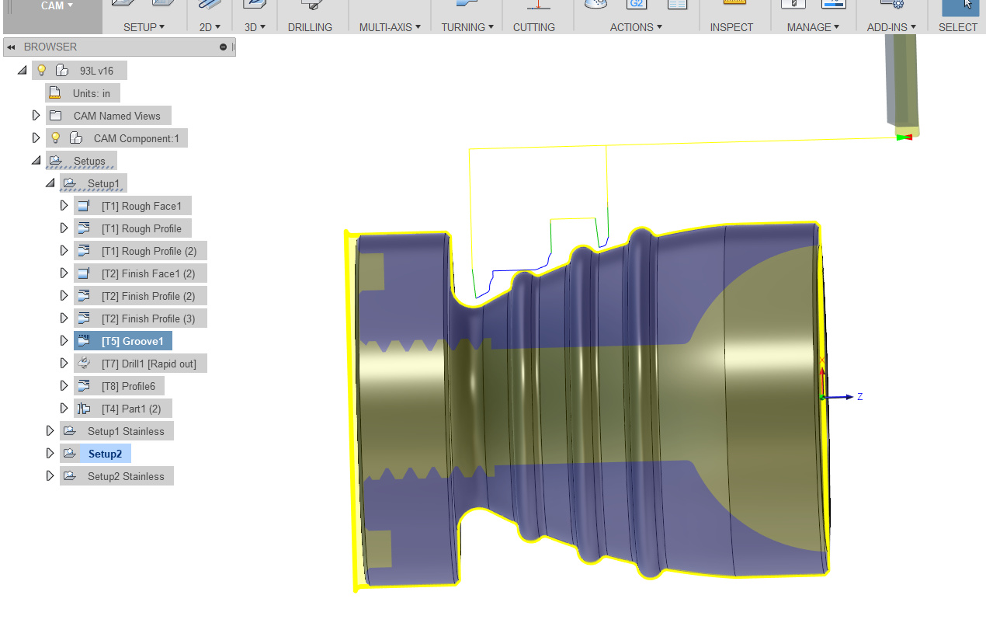This screenshot has height=623, width=986.
Task: Click the BROWSER panel title
Action: click(50, 47)
